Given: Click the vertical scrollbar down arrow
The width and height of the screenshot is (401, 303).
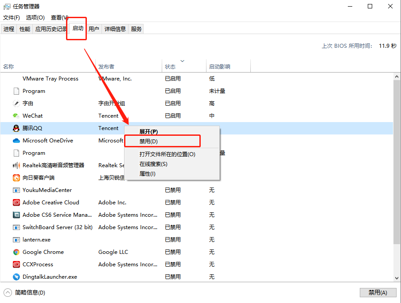Looking at the screenshot, I should pos(397,278).
